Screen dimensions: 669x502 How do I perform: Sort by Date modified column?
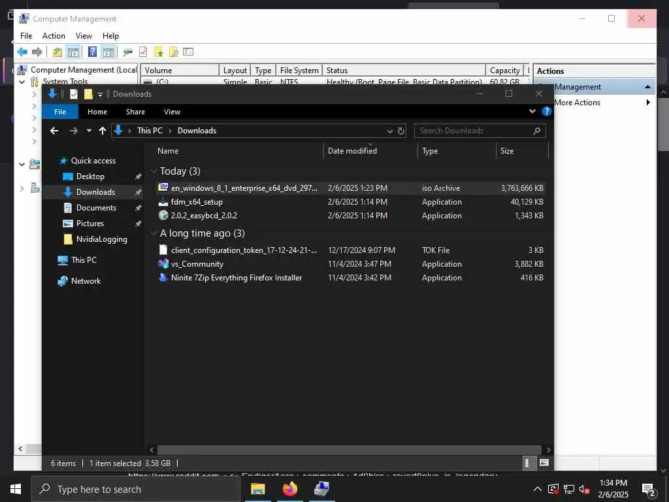point(352,151)
